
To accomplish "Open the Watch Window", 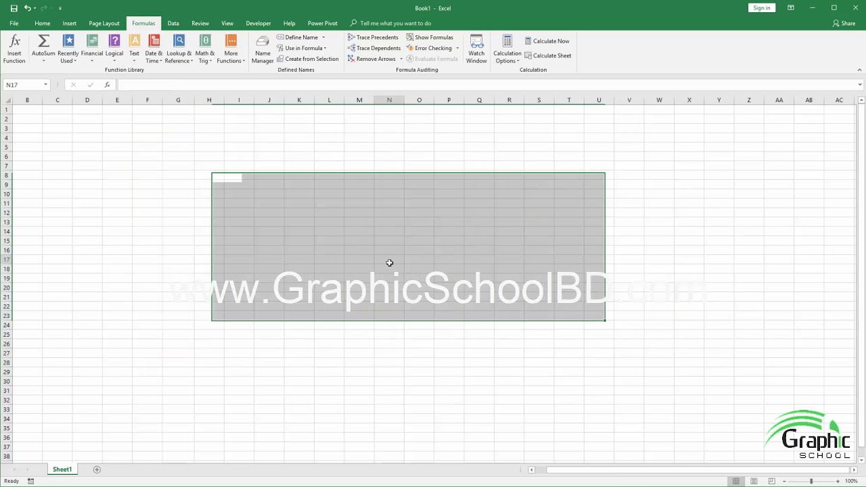I will click(x=476, y=49).
